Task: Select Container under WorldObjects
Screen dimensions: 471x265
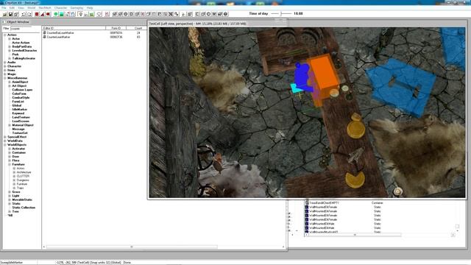Action: [19, 152]
